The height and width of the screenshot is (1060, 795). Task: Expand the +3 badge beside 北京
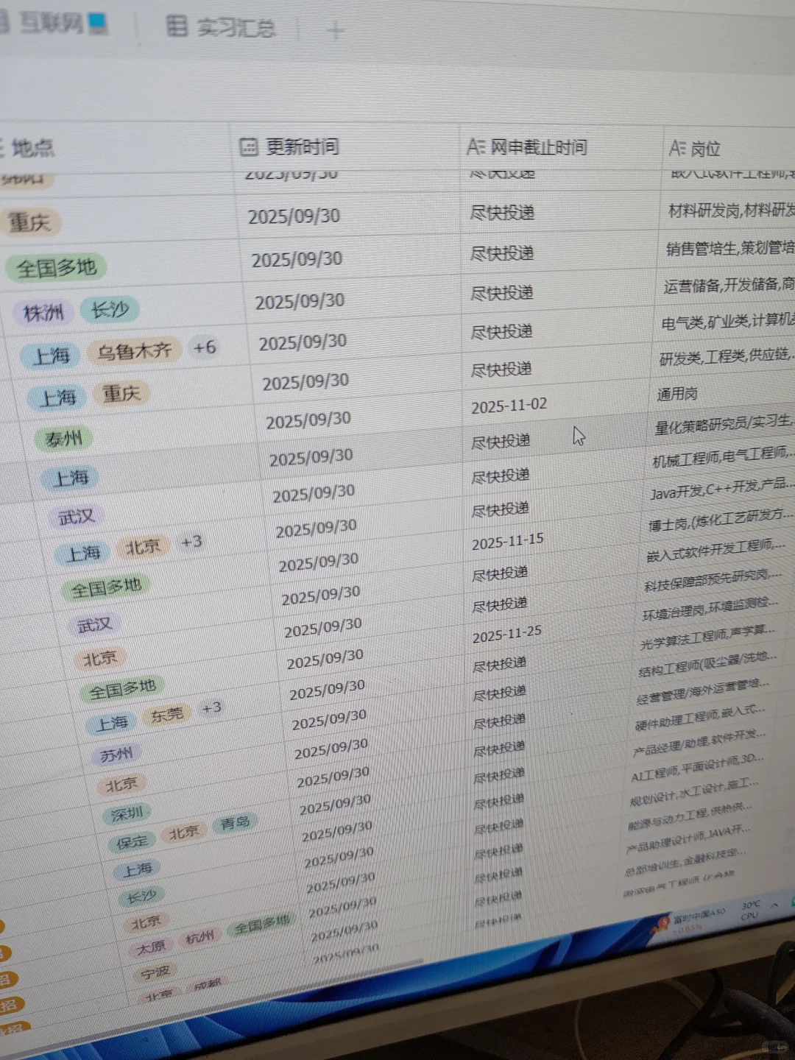(x=191, y=542)
